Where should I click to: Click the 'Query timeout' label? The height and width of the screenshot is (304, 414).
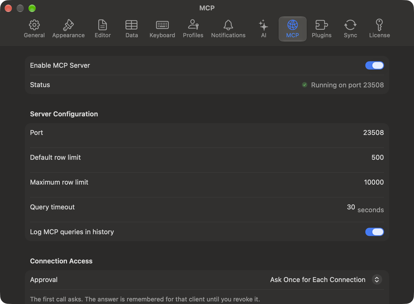point(52,207)
